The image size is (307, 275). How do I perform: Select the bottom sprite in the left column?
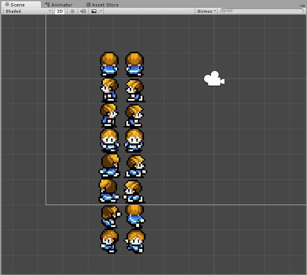(x=109, y=242)
